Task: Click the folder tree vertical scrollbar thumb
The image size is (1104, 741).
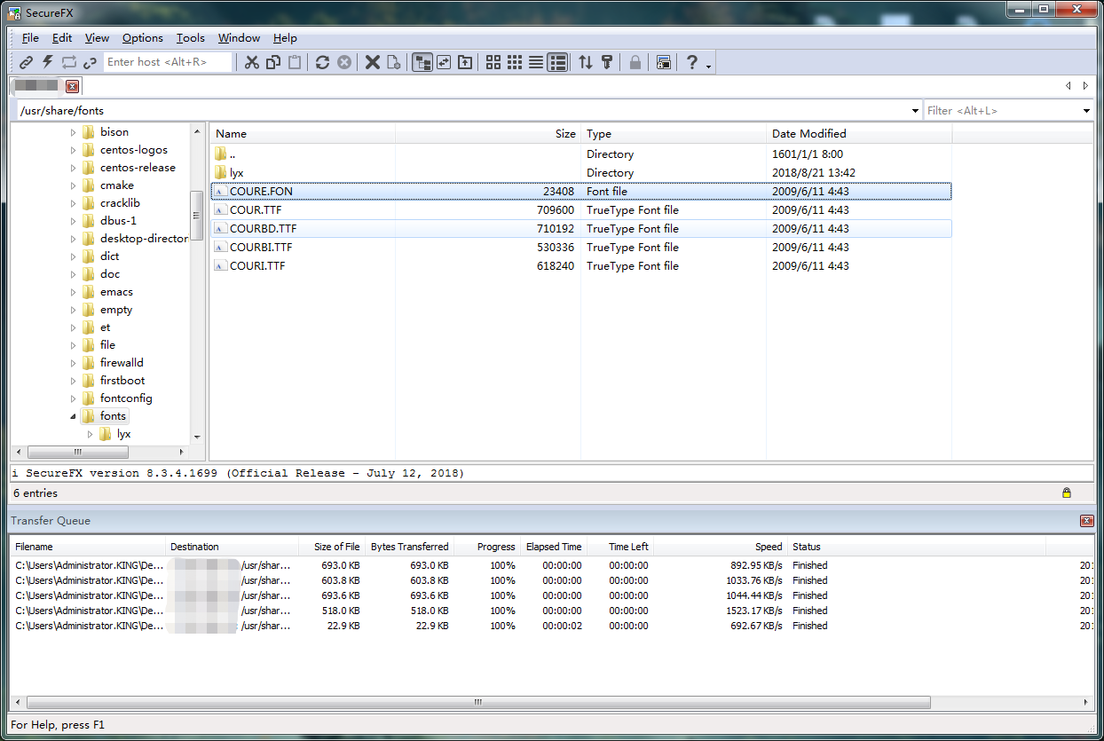Action: 196,216
